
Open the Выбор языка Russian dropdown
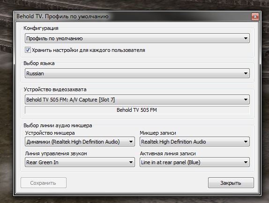click(137, 73)
